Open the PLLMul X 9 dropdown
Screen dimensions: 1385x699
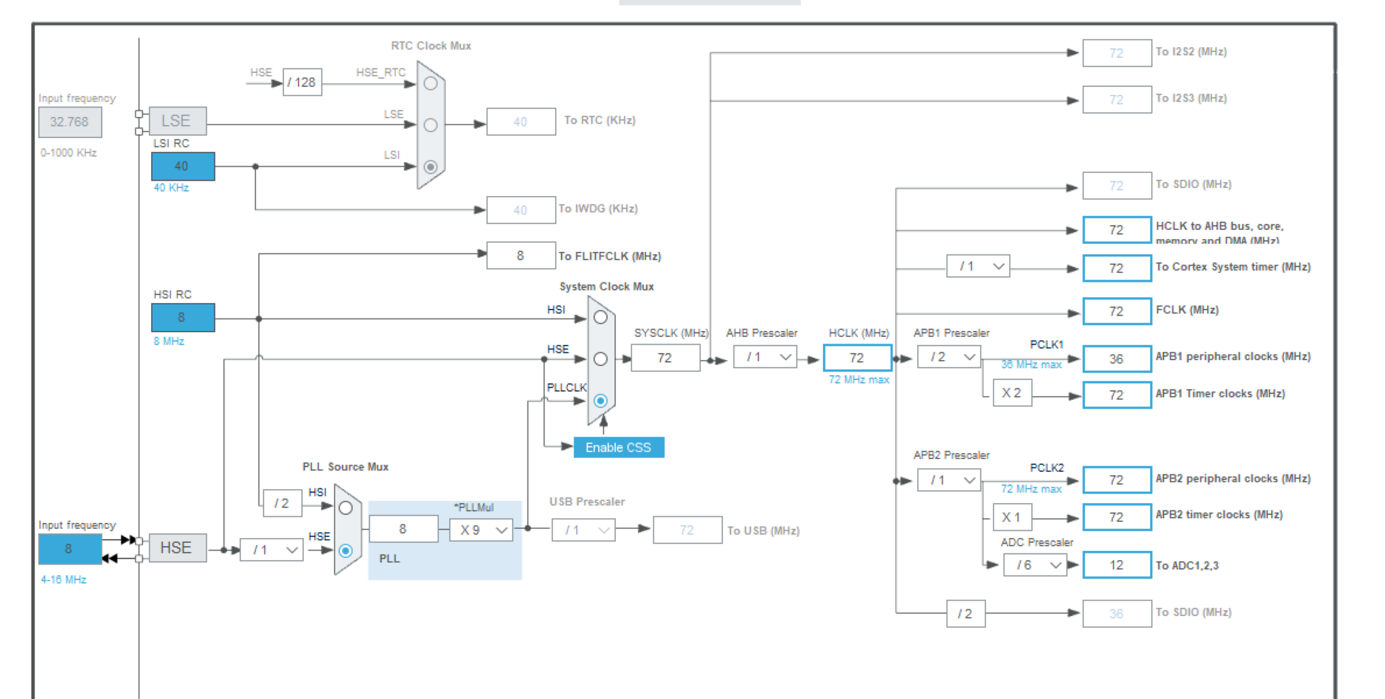(481, 530)
